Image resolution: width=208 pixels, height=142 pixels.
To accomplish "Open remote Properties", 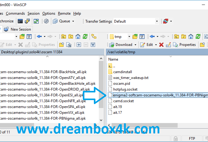I will click(x=184, y=45).
